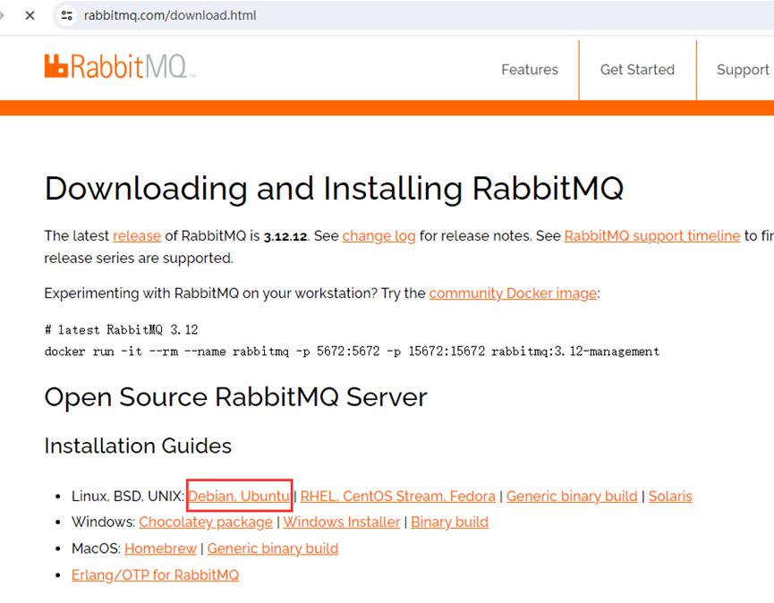Open the "change log" link

379,236
